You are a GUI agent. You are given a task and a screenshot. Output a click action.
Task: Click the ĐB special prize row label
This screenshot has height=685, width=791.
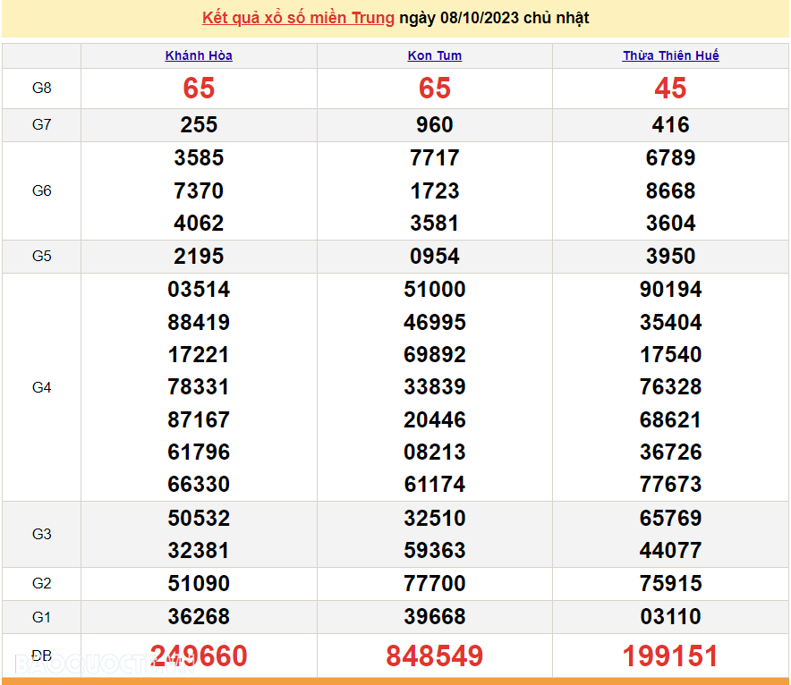tap(42, 655)
